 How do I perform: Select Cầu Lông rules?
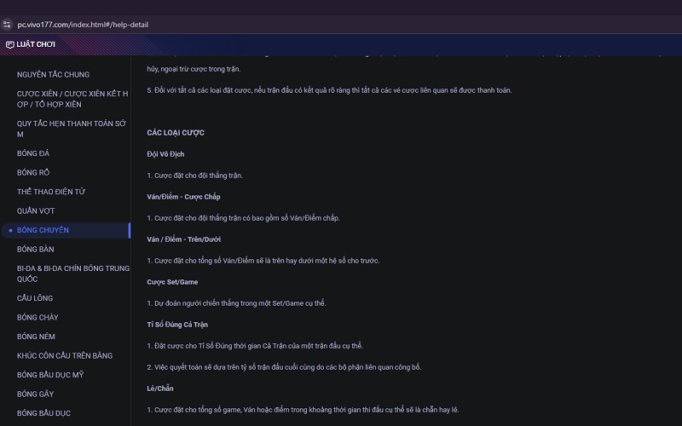click(x=35, y=298)
